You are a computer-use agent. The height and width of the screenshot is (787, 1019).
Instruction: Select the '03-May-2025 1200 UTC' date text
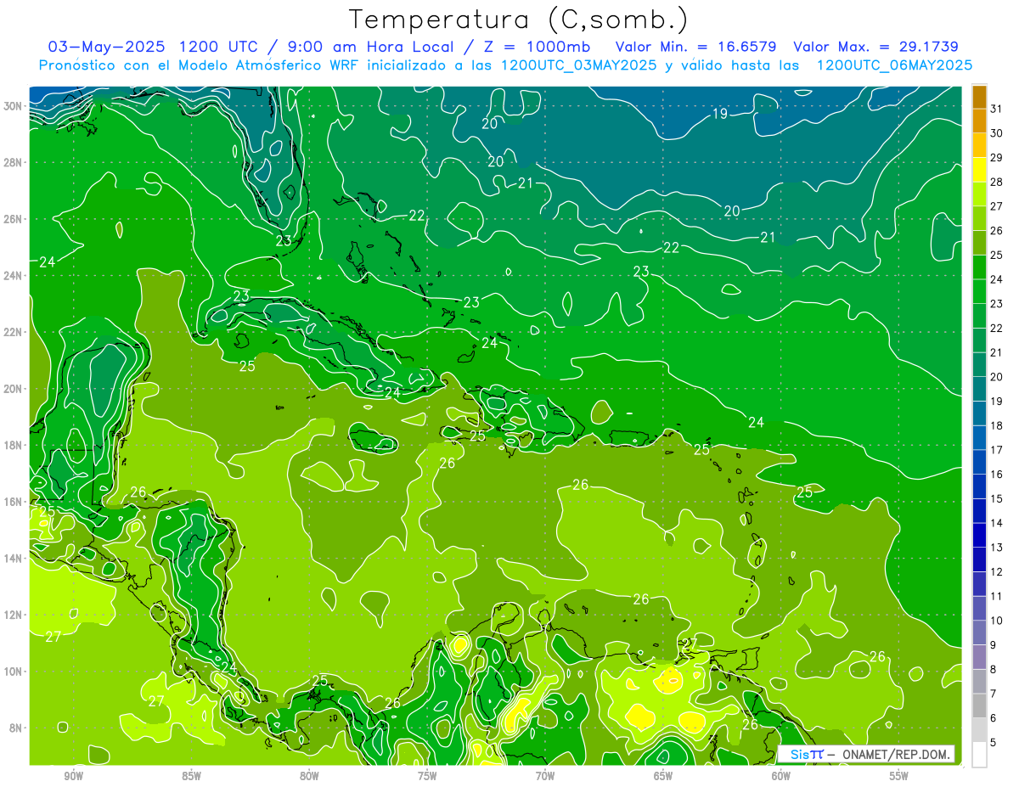click(x=155, y=47)
